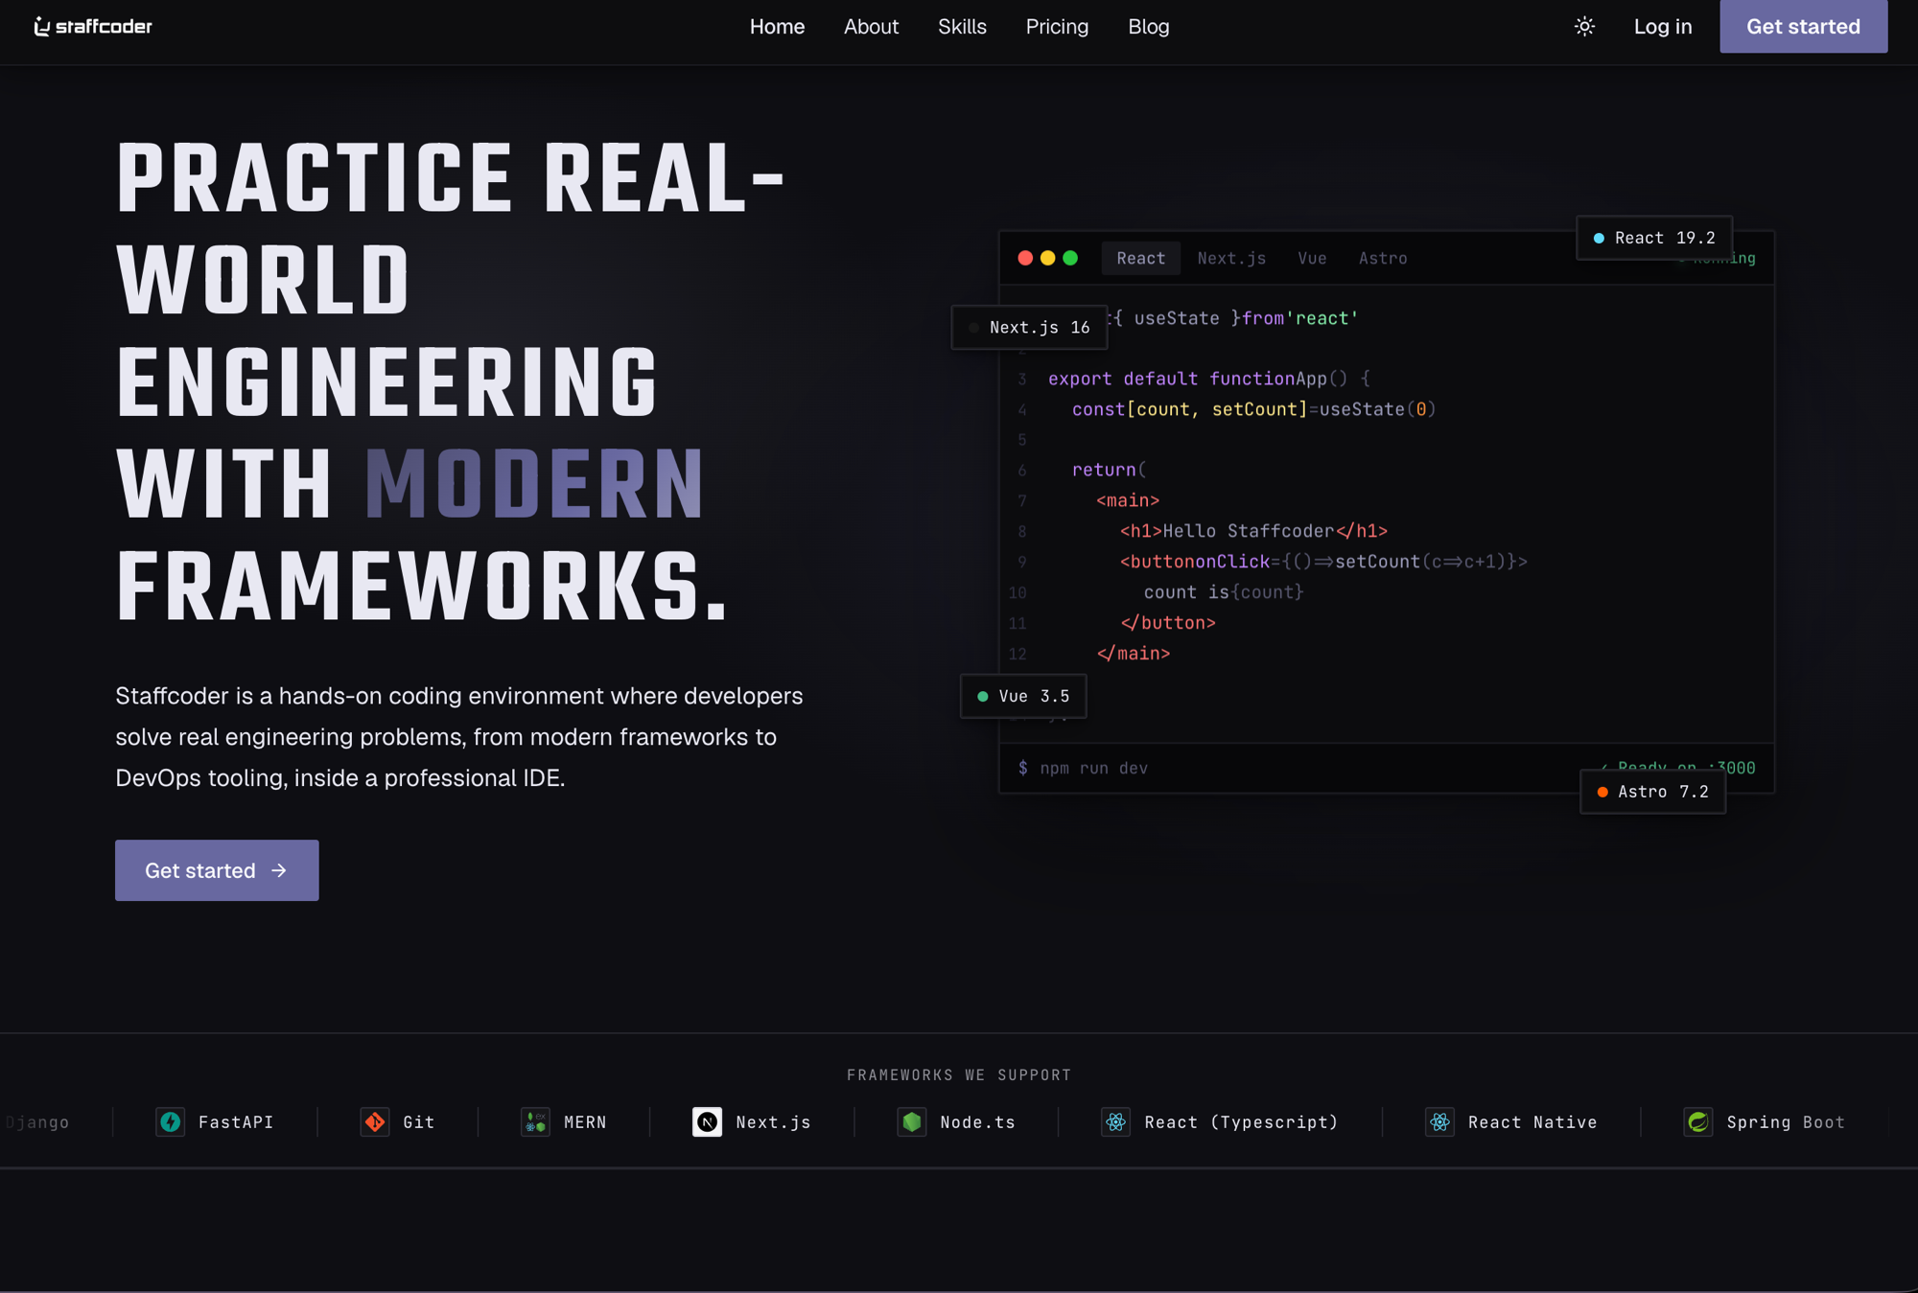The width and height of the screenshot is (1918, 1293).
Task: Click the FastAPI icon
Action: [x=171, y=1121]
